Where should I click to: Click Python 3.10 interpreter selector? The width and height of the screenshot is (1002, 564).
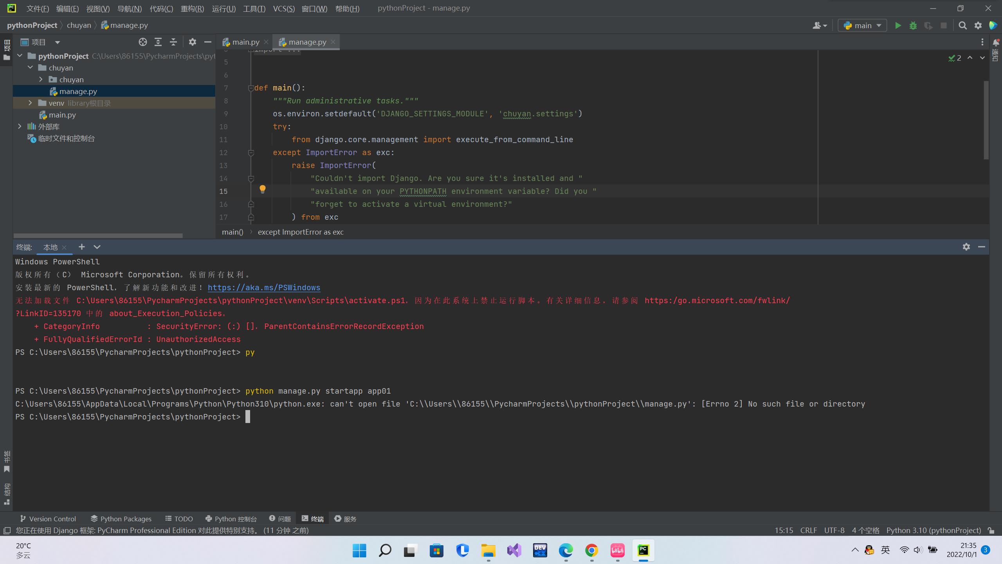(934, 530)
